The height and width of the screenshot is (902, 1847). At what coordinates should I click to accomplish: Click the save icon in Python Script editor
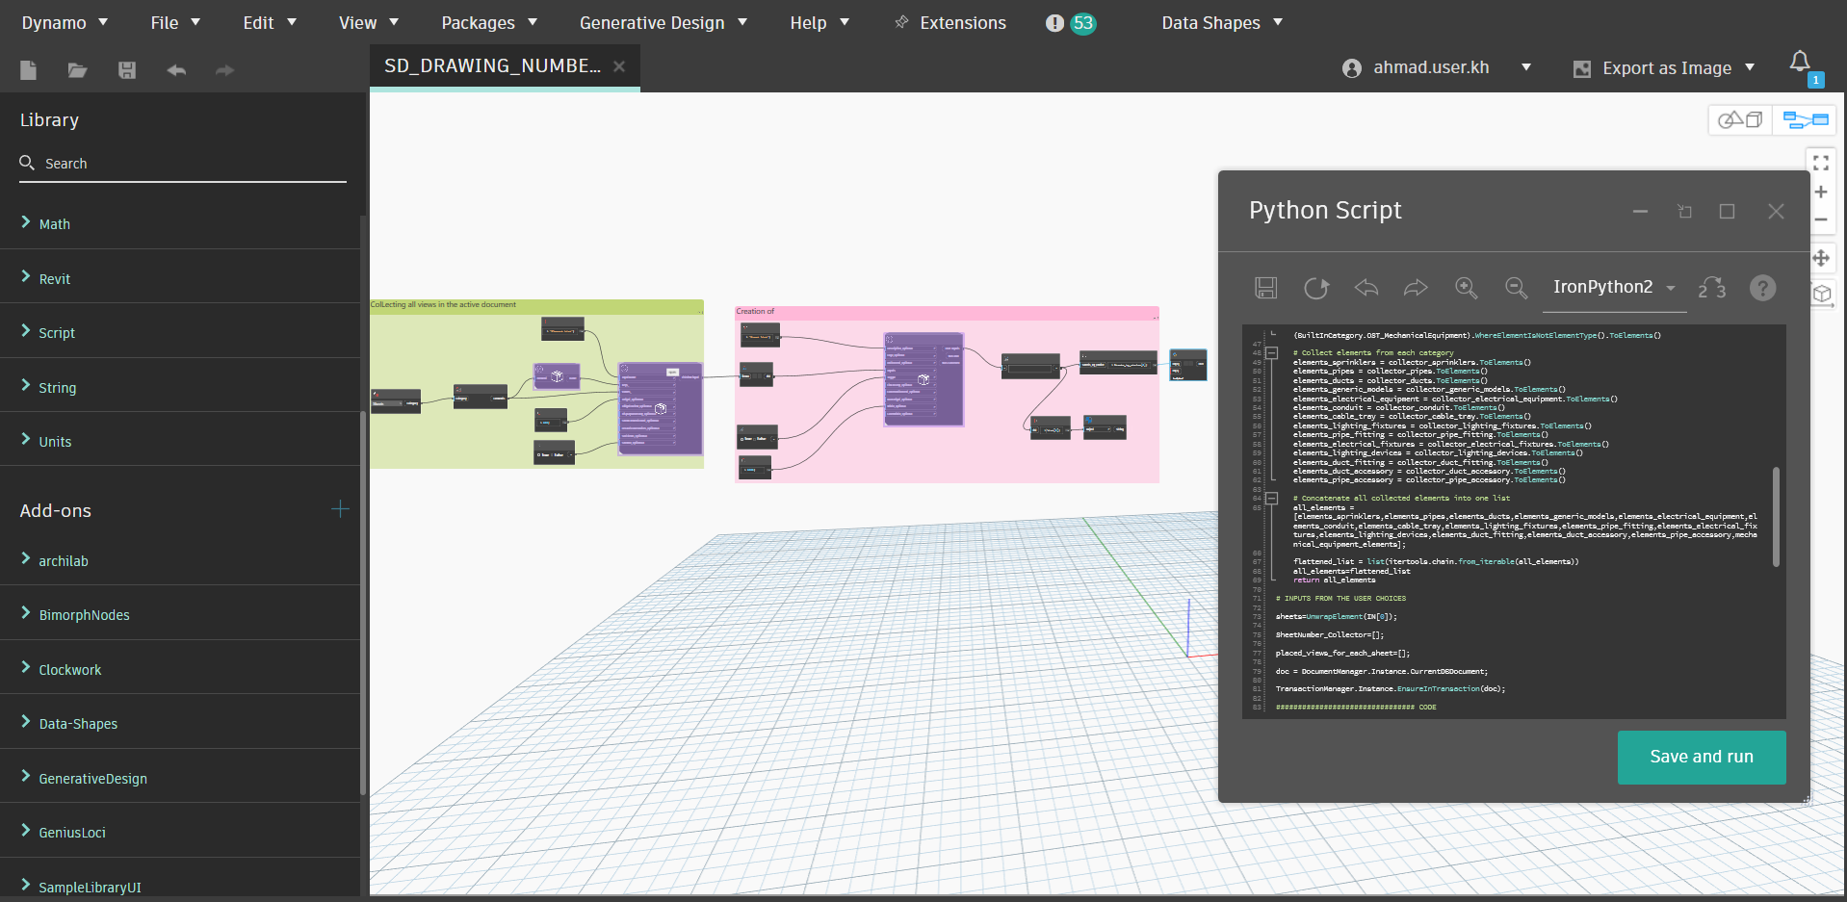(1265, 288)
